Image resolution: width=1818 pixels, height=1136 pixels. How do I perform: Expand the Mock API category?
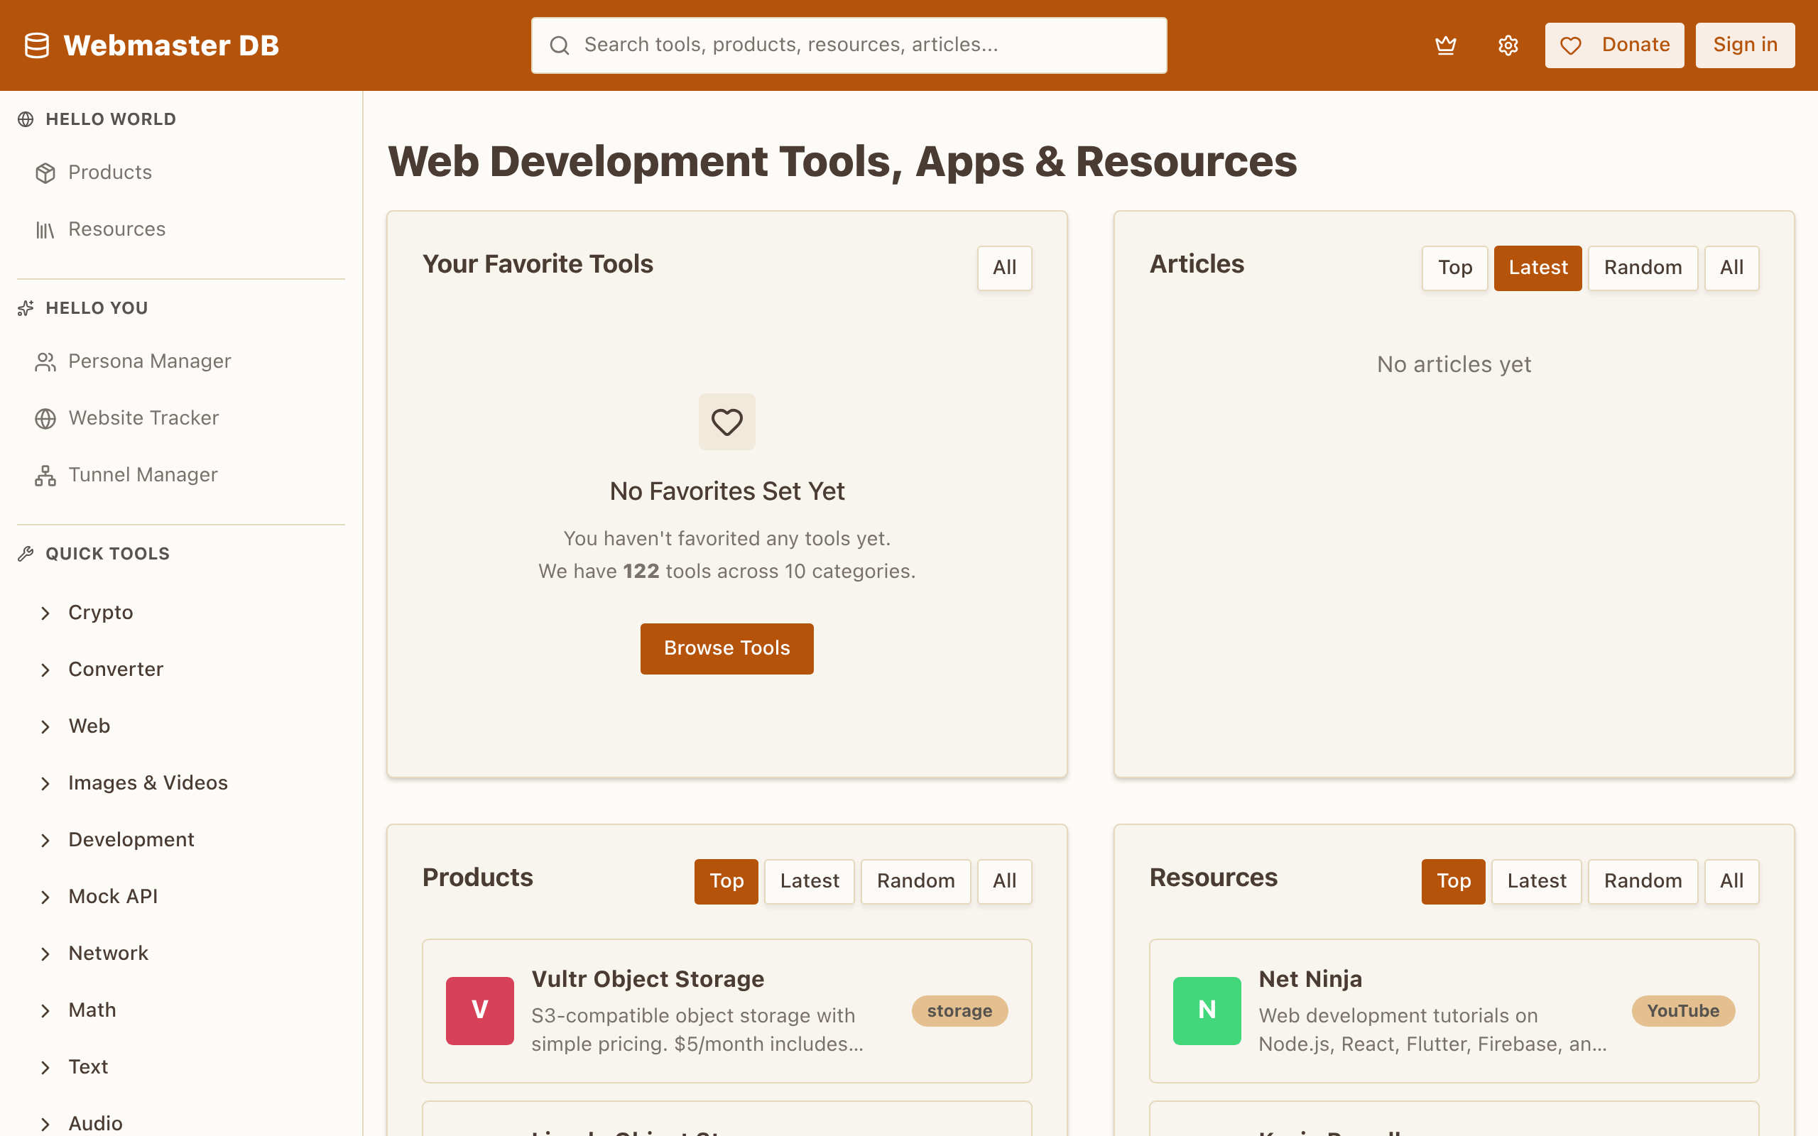point(113,896)
